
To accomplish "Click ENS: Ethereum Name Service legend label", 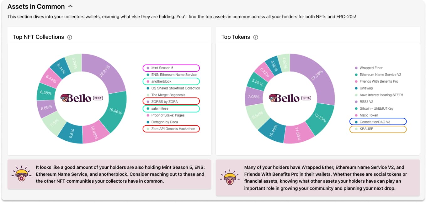I will 174,75.
